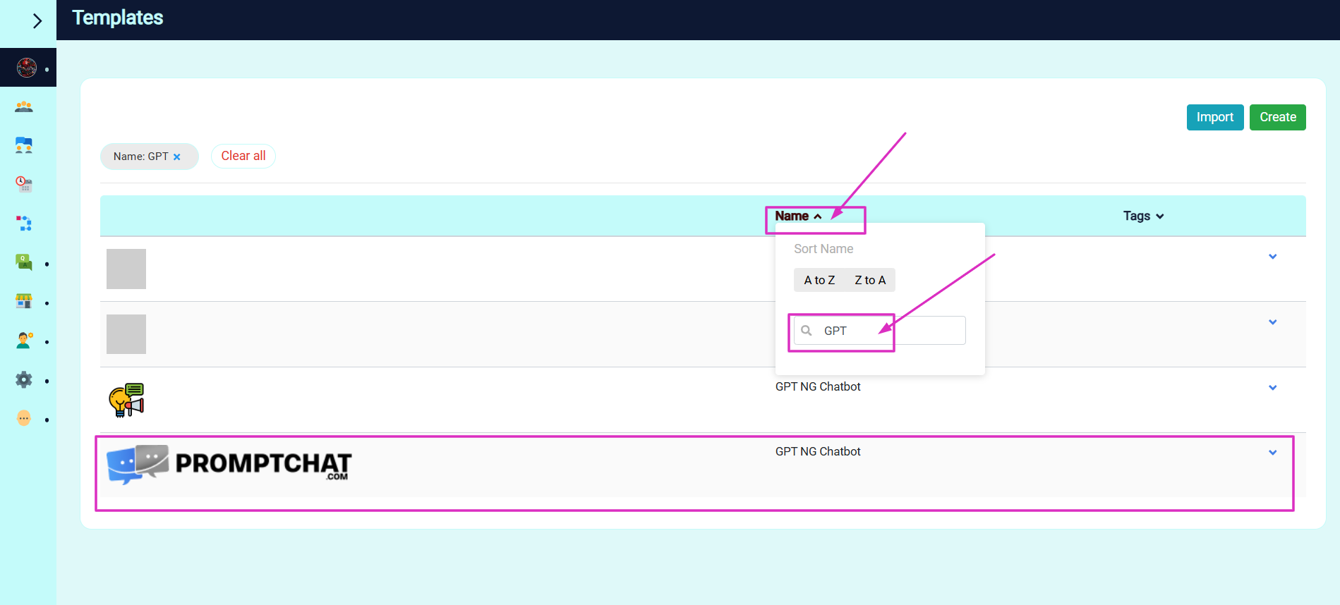Sort names Z to A
The width and height of the screenshot is (1340, 605).
point(870,280)
